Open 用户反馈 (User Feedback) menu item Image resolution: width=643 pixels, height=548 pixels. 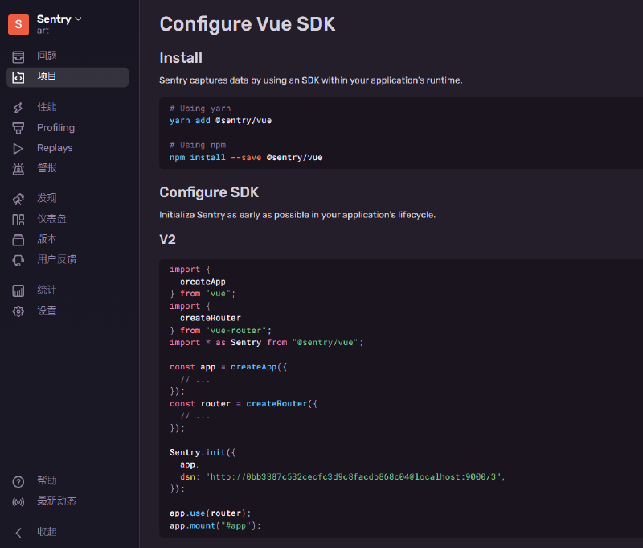click(x=56, y=259)
